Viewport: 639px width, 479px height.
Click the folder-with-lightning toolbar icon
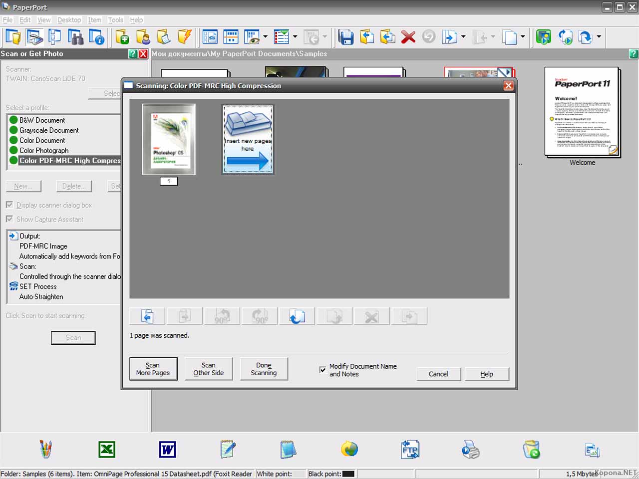click(185, 37)
